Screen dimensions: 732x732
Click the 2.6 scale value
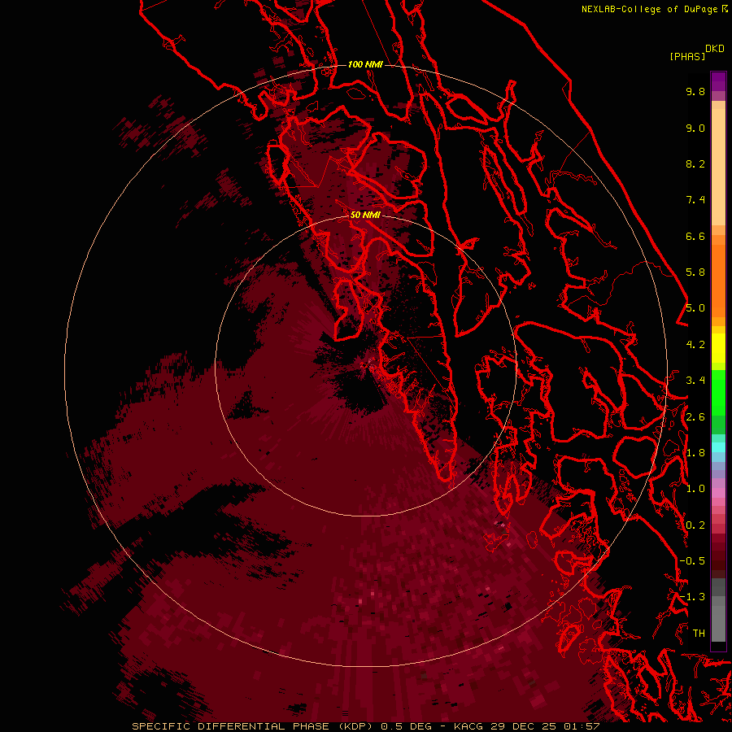(695, 417)
